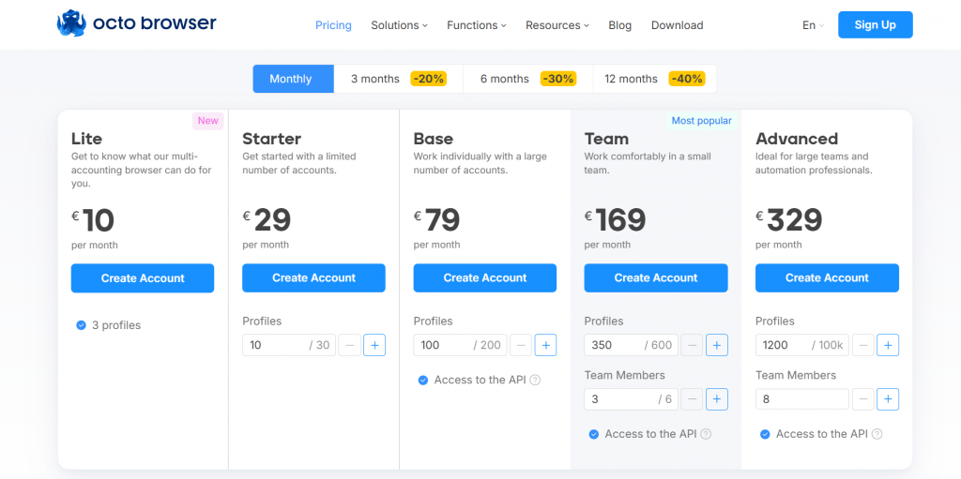Select the 12 months billing tab
Viewport: 961px width, 479px height.
coord(654,79)
